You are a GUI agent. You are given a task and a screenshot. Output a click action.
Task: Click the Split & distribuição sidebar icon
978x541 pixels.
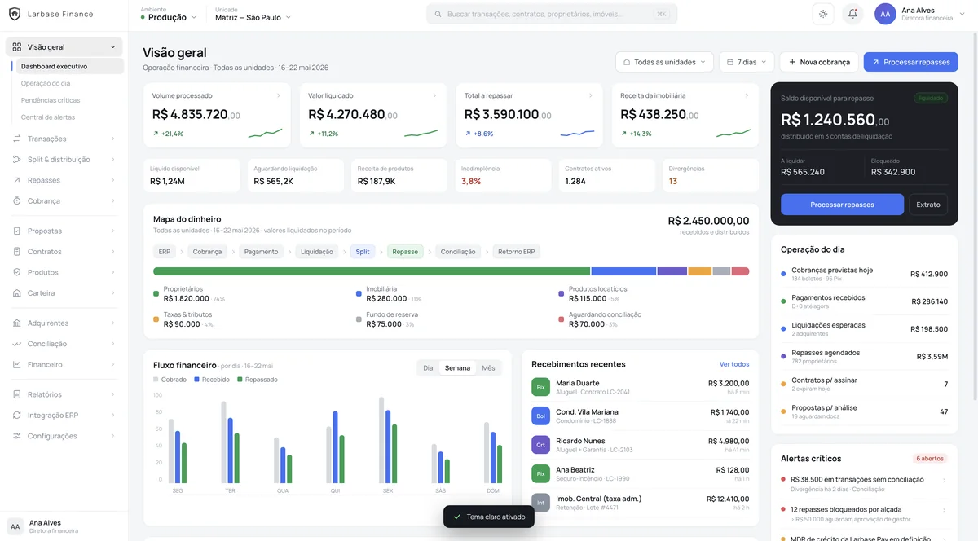pyautogui.click(x=16, y=160)
